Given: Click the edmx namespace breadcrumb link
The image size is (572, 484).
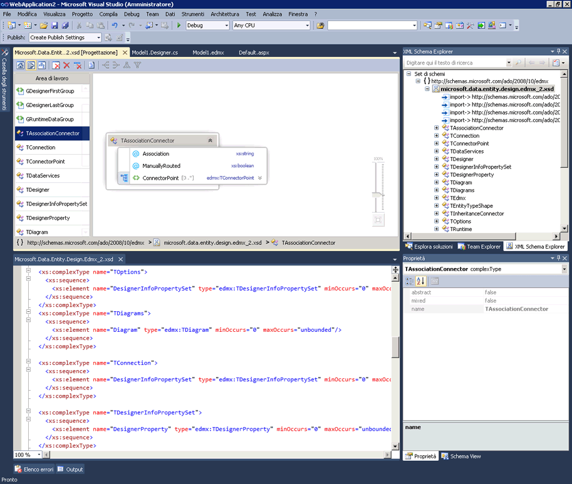Looking at the screenshot, I should click(x=85, y=243).
